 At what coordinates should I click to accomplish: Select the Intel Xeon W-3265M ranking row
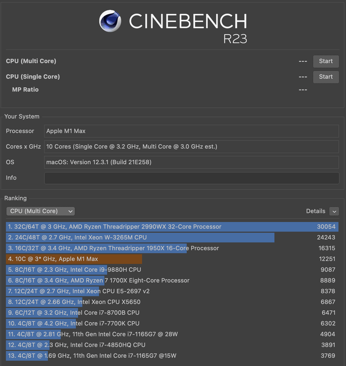[x=172, y=238]
